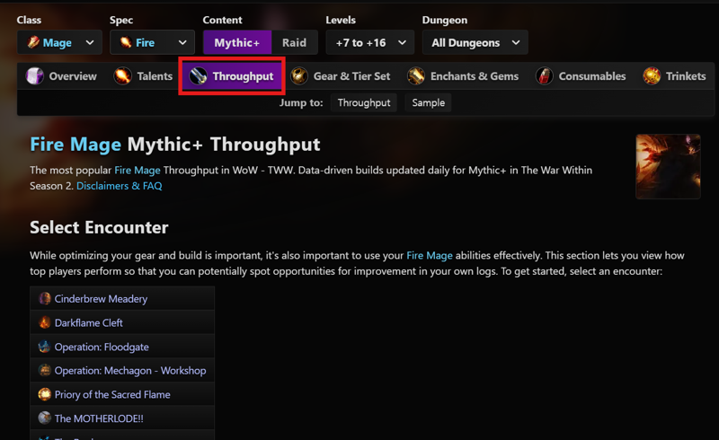Viewport: 719px width, 440px height.
Task: Click the Cinderbrew Meadery dungeon icon
Action: point(44,298)
